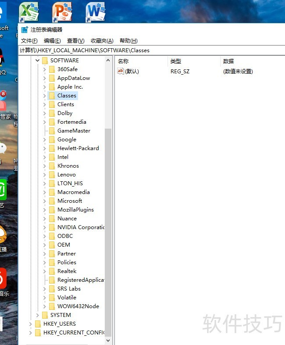This screenshot has width=285, height=345.
Task: Click the Volatile folder icon
Action: (52, 298)
